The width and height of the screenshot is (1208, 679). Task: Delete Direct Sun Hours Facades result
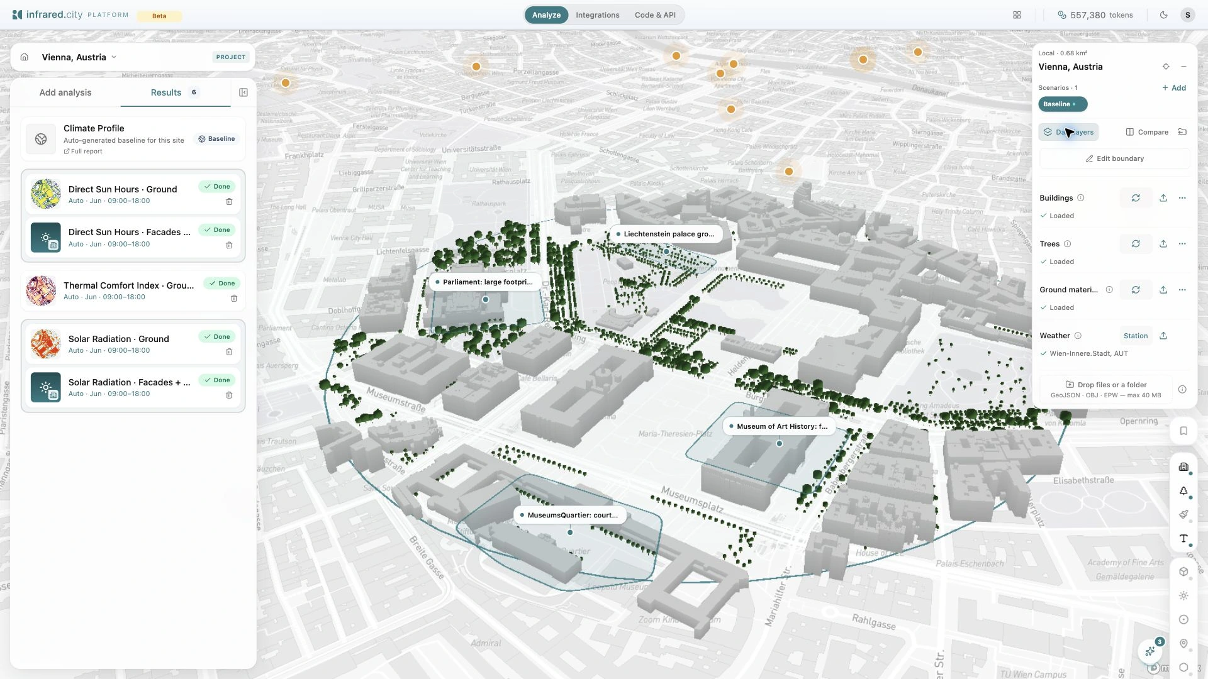tap(229, 245)
